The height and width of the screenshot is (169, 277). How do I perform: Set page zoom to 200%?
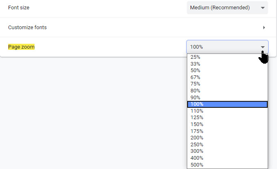coord(227,138)
